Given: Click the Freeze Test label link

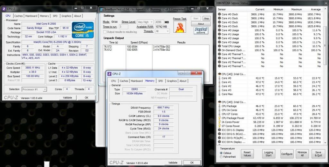Looking at the screenshot, I should pyautogui.click(x=180, y=19).
